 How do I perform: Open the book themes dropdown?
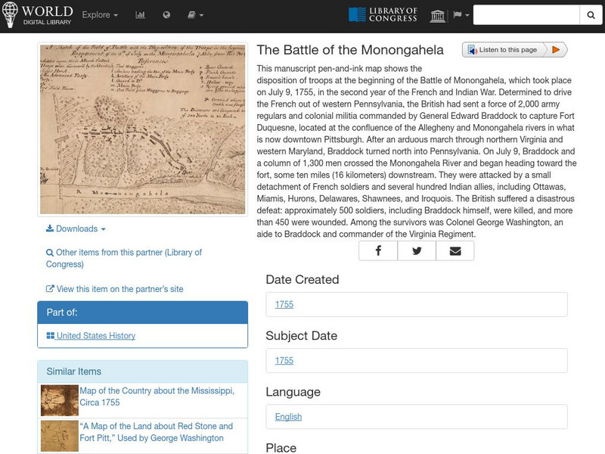pyautogui.click(x=195, y=15)
